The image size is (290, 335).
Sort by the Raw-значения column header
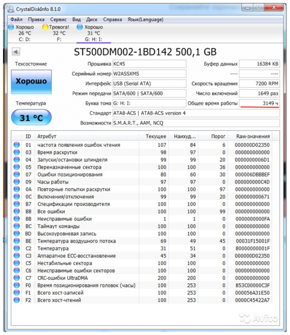pos(250,136)
